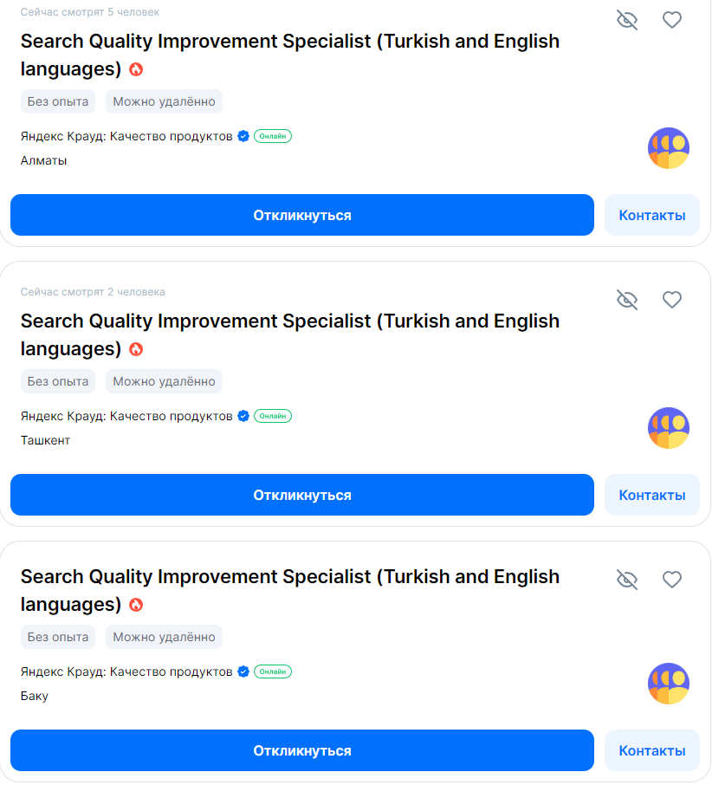This screenshot has width=712, height=785.
Task: Add the Almaty vacancy to favorites
Action: pyautogui.click(x=672, y=20)
